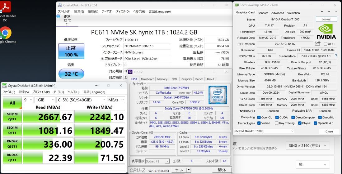Click the firmware field showing 11000111
342x174 pixels.
tap(147, 40)
